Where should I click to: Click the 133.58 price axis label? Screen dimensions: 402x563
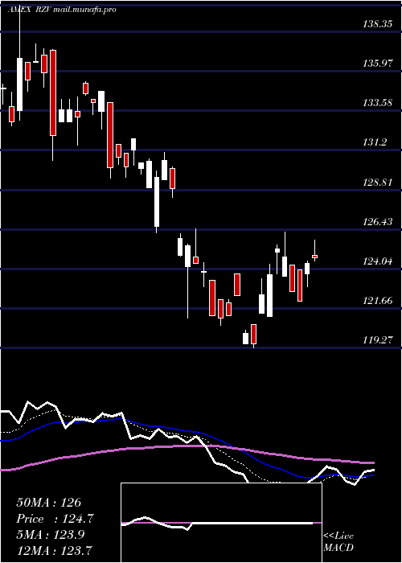[x=377, y=103]
